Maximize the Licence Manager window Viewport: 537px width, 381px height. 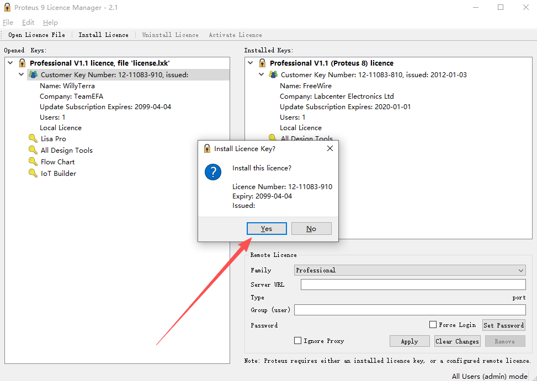(501, 7)
